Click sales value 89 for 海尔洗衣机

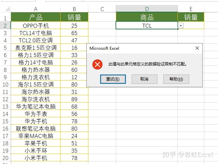click(x=74, y=99)
